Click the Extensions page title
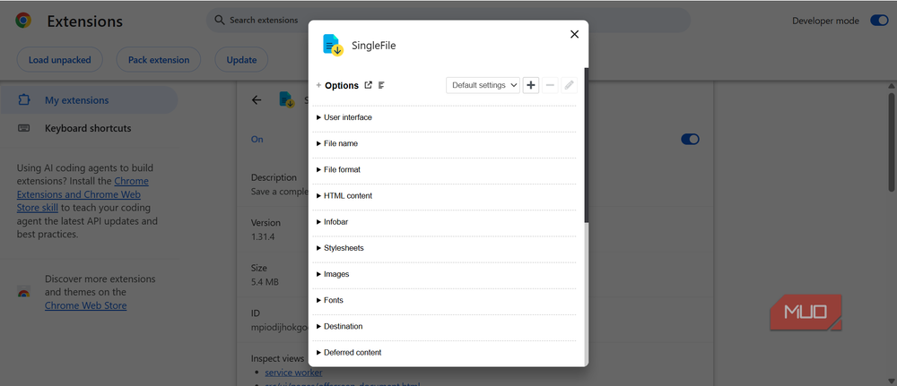 (x=84, y=21)
